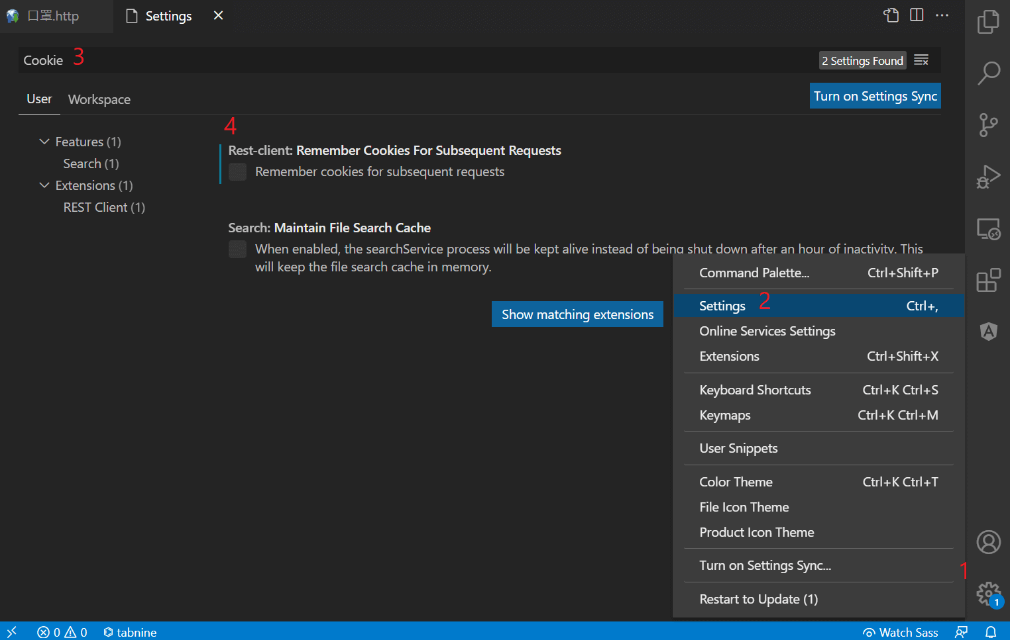
Task: Click the Manage gear icon
Action: pos(988,593)
